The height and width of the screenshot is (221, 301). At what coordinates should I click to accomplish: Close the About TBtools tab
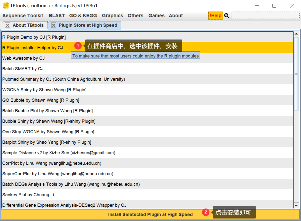tap(8, 25)
